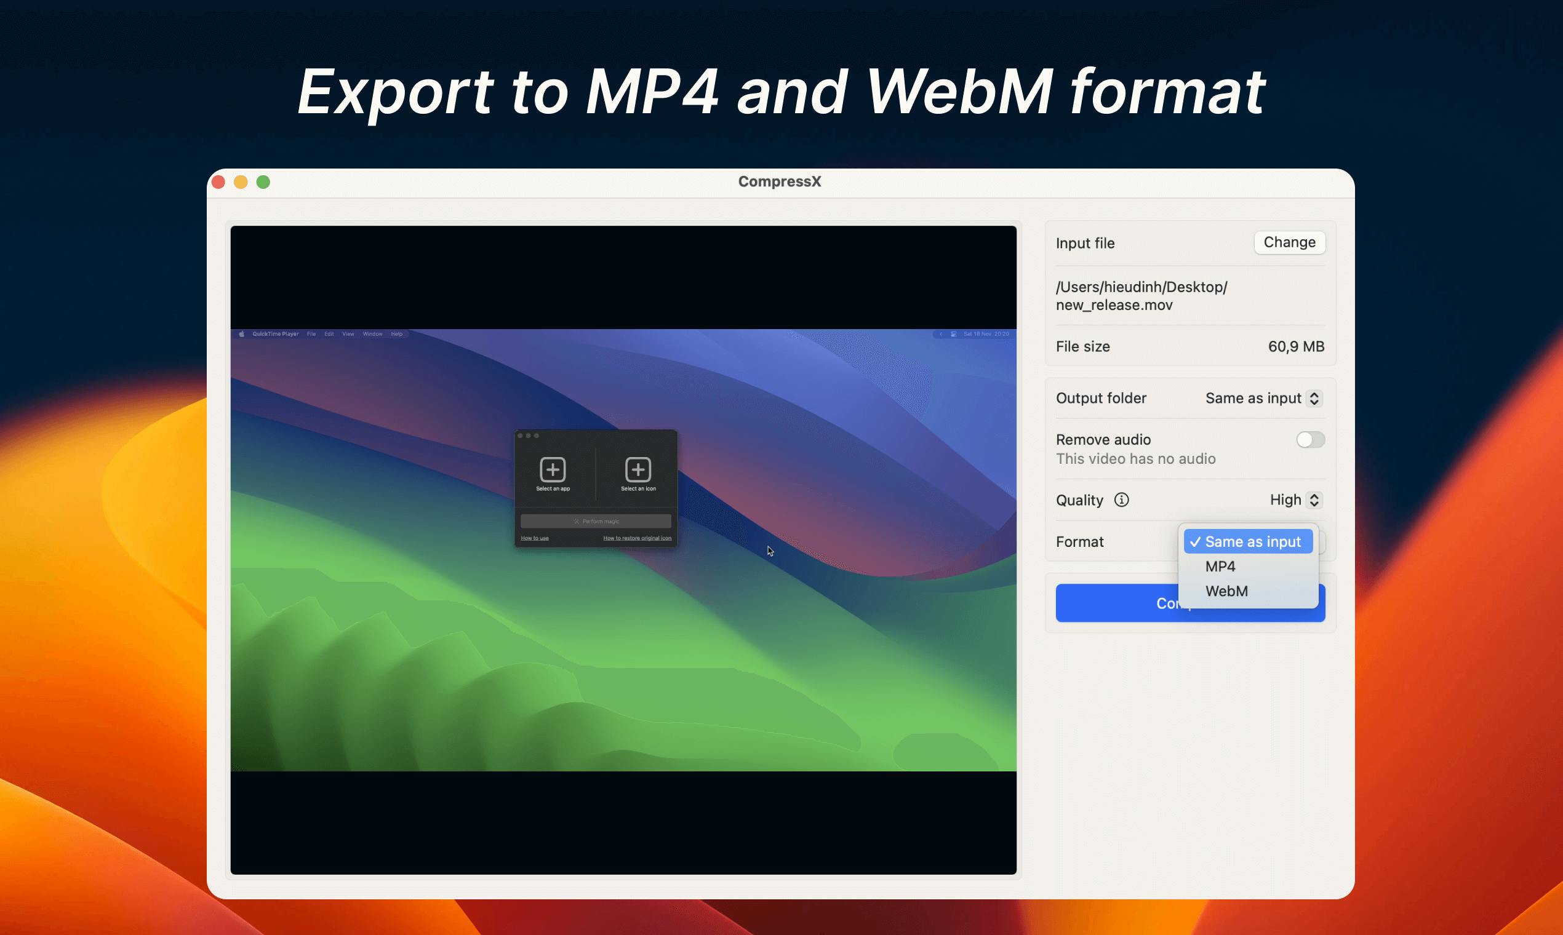Minimize the CompressX window with the yellow button

pos(241,182)
